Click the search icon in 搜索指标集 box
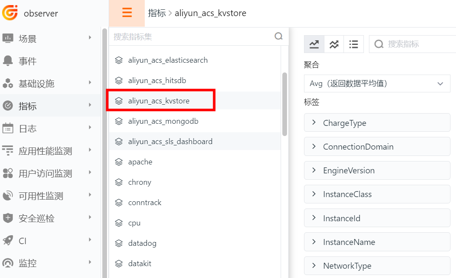 point(279,36)
